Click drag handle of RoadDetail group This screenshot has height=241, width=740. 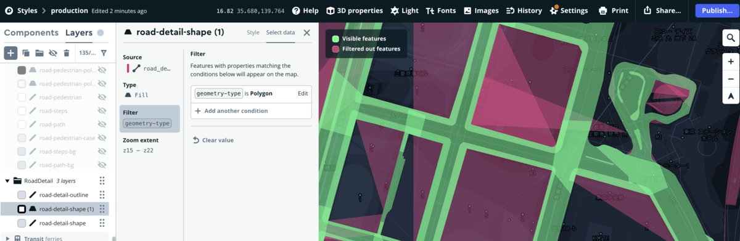[x=102, y=181]
